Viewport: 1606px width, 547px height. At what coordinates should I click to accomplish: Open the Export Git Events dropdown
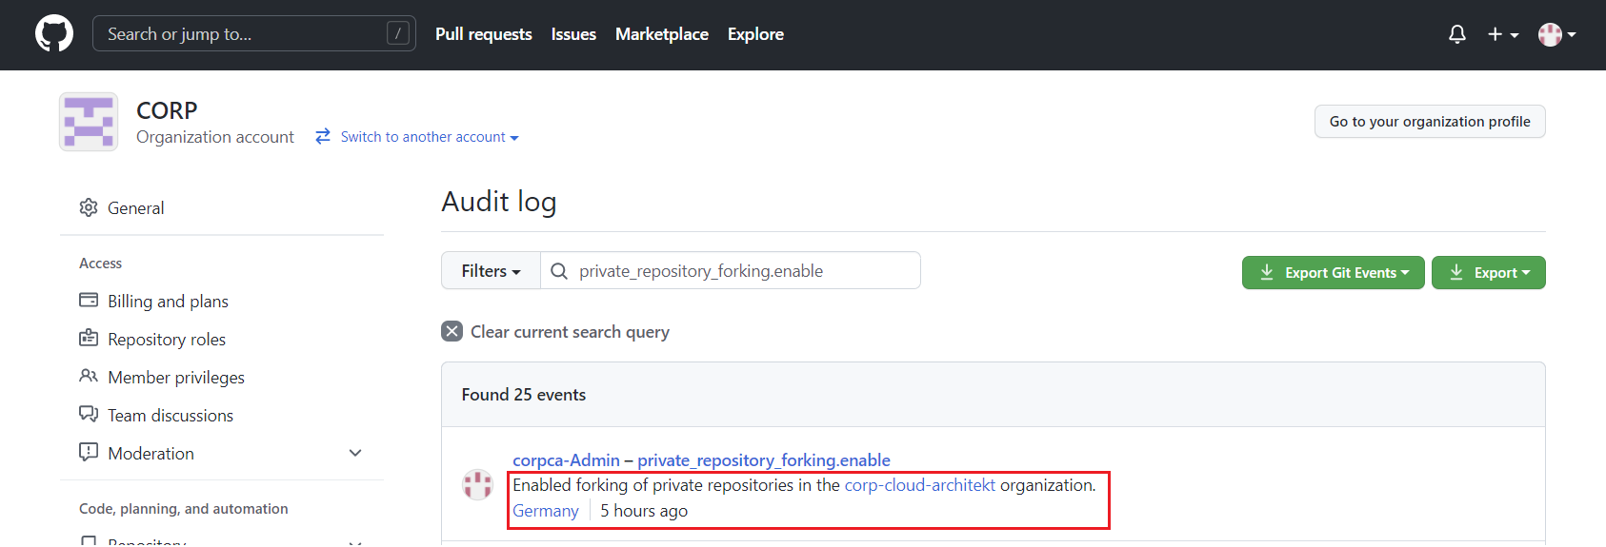[1334, 272]
